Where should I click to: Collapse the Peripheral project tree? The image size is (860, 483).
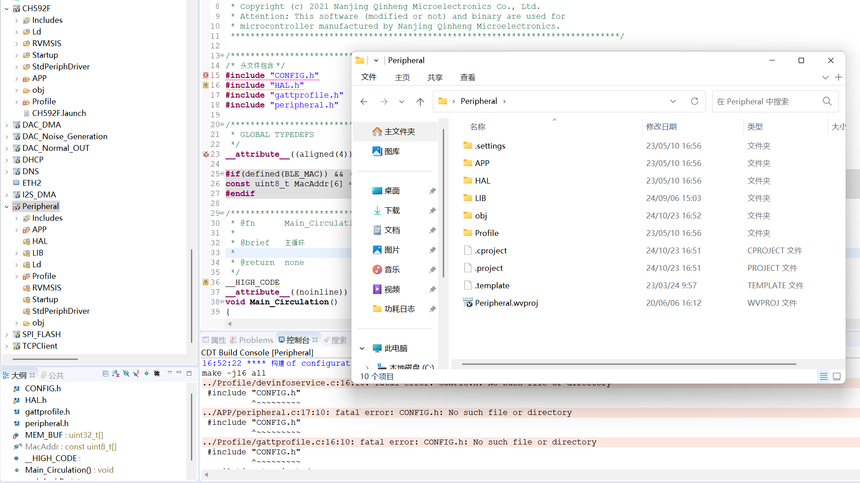tap(7, 206)
